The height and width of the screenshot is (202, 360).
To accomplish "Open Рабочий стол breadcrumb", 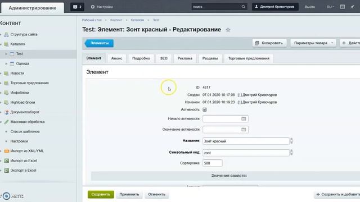I will (92, 20).
